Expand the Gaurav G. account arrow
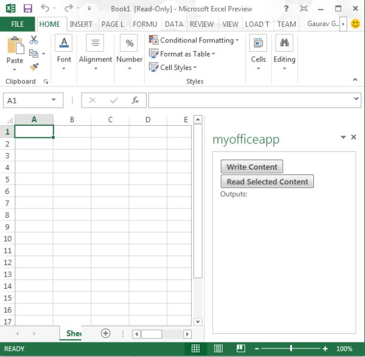The image size is (365, 357). [x=343, y=24]
